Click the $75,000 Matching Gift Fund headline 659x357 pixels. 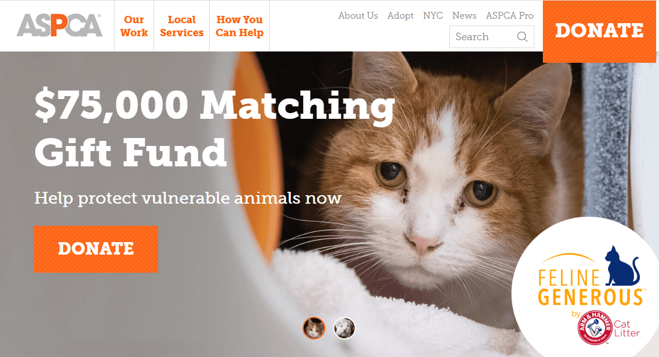point(215,128)
